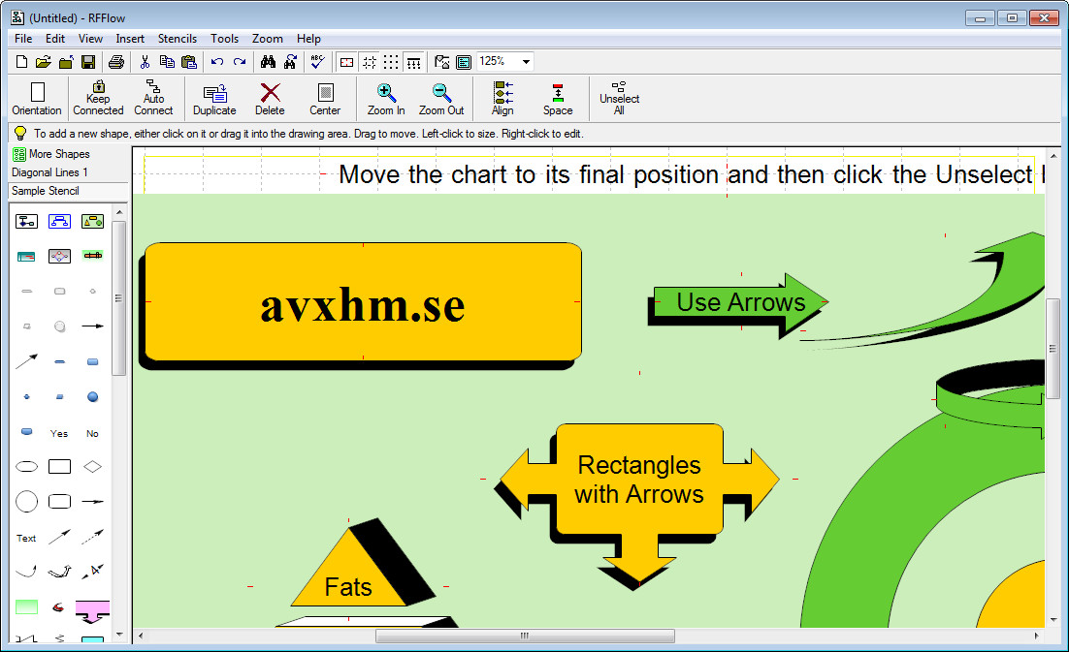Cut selection with the scissors icon

coord(145,62)
